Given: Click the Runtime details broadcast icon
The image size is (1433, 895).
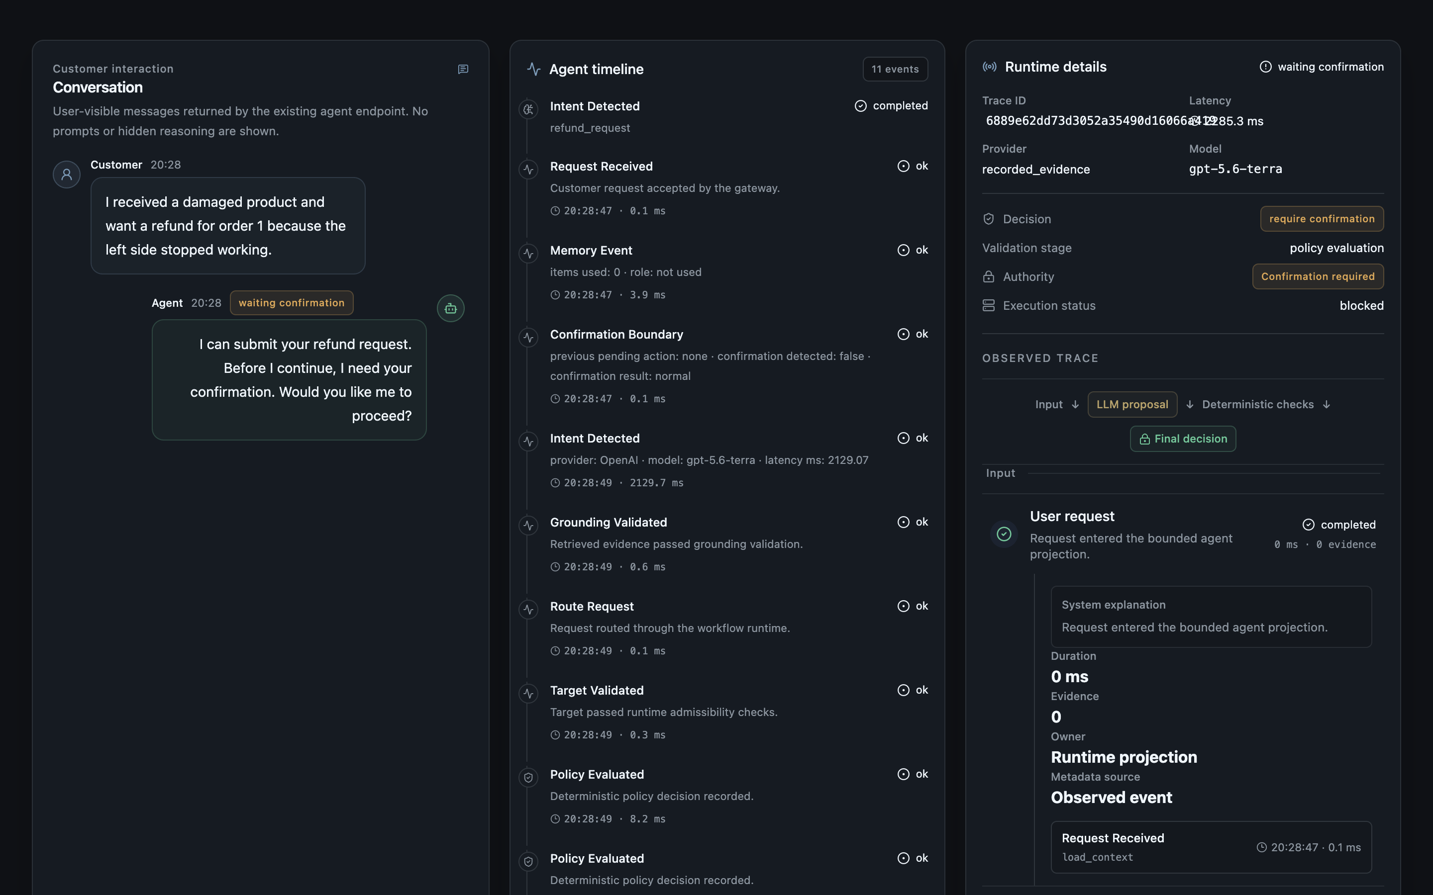Looking at the screenshot, I should coord(990,67).
